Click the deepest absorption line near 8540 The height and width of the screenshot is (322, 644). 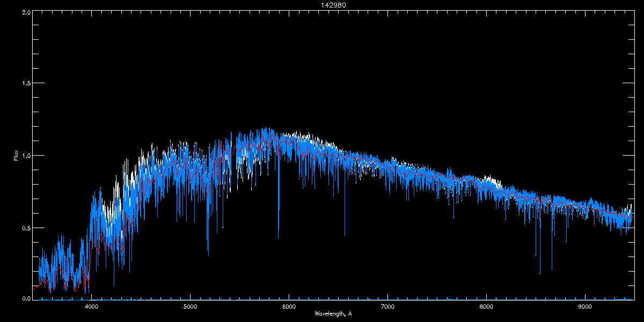(x=540, y=273)
